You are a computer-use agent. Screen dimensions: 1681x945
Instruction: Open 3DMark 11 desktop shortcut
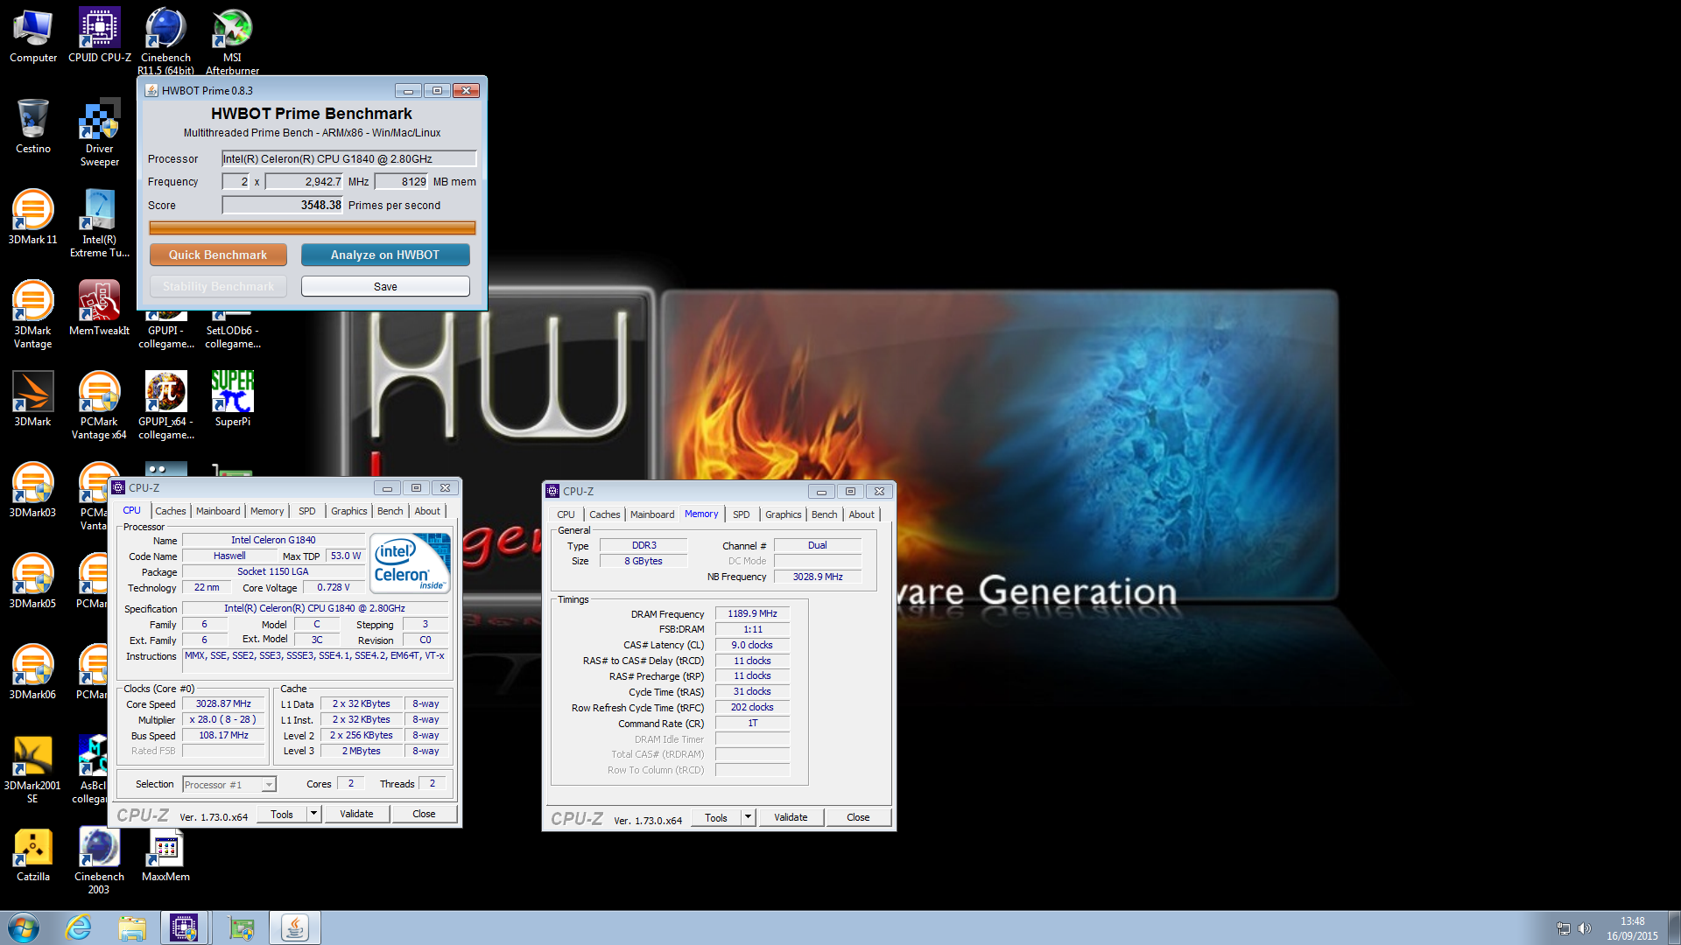(33, 218)
